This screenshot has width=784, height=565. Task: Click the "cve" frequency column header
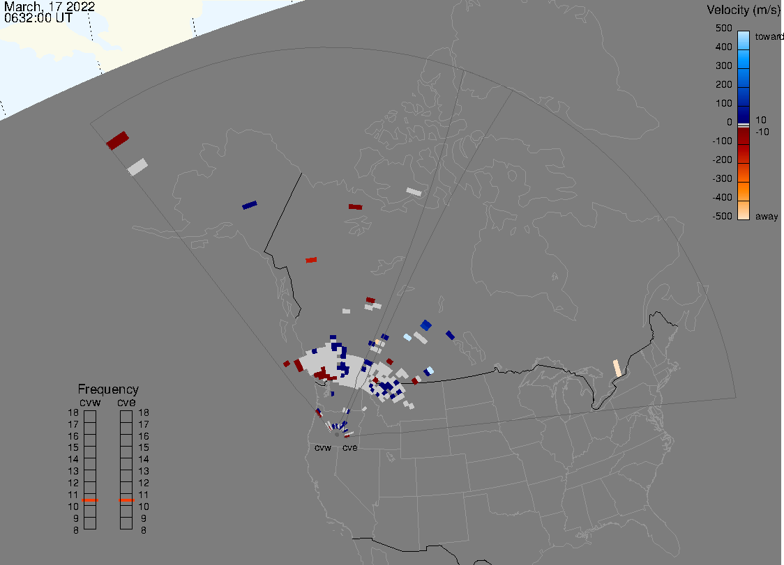click(126, 403)
